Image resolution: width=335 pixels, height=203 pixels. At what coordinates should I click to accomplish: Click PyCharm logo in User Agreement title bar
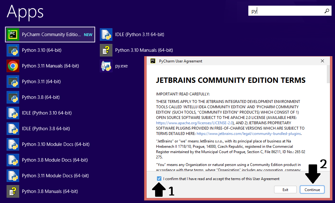pyautogui.click(x=153, y=61)
